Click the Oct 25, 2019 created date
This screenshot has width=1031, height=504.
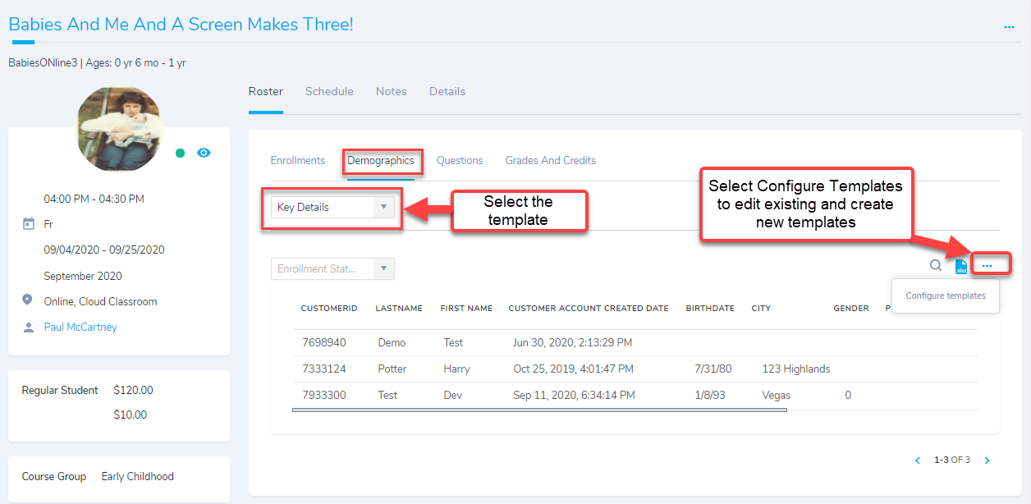(x=574, y=369)
